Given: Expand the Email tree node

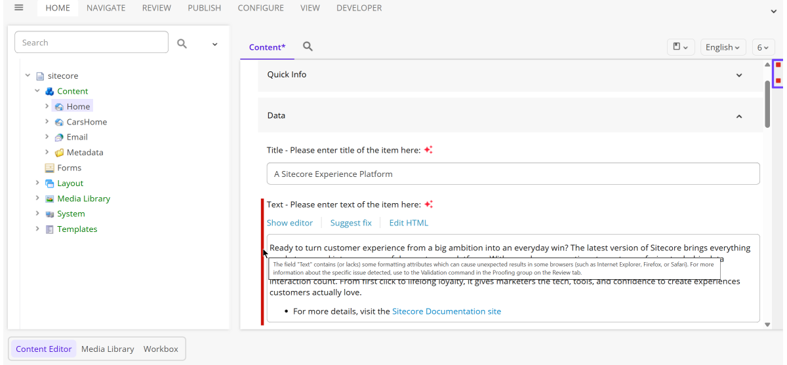Looking at the screenshot, I should pyautogui.click(x=47, y=136).
